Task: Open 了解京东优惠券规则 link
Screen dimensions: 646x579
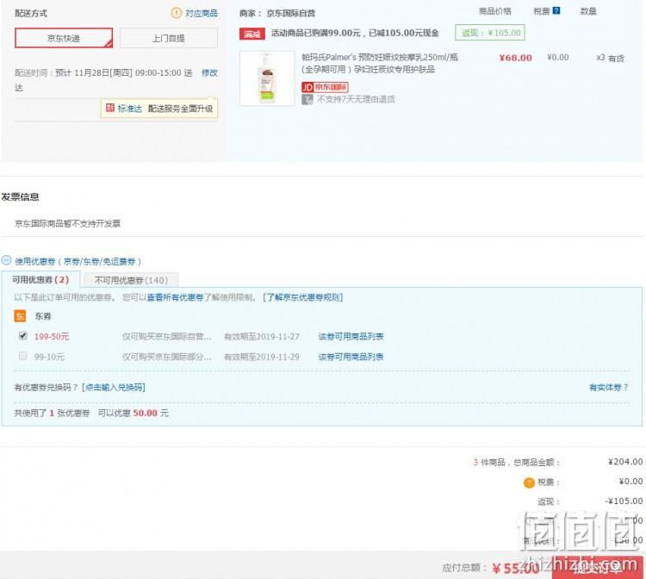Action: point(303,297)
